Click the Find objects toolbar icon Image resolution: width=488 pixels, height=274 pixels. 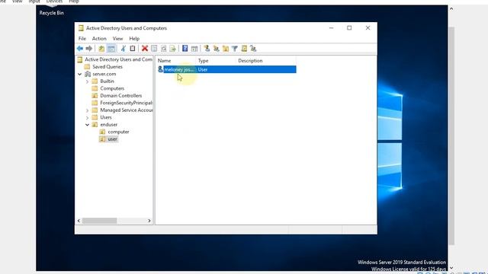(x=244, y=49)
